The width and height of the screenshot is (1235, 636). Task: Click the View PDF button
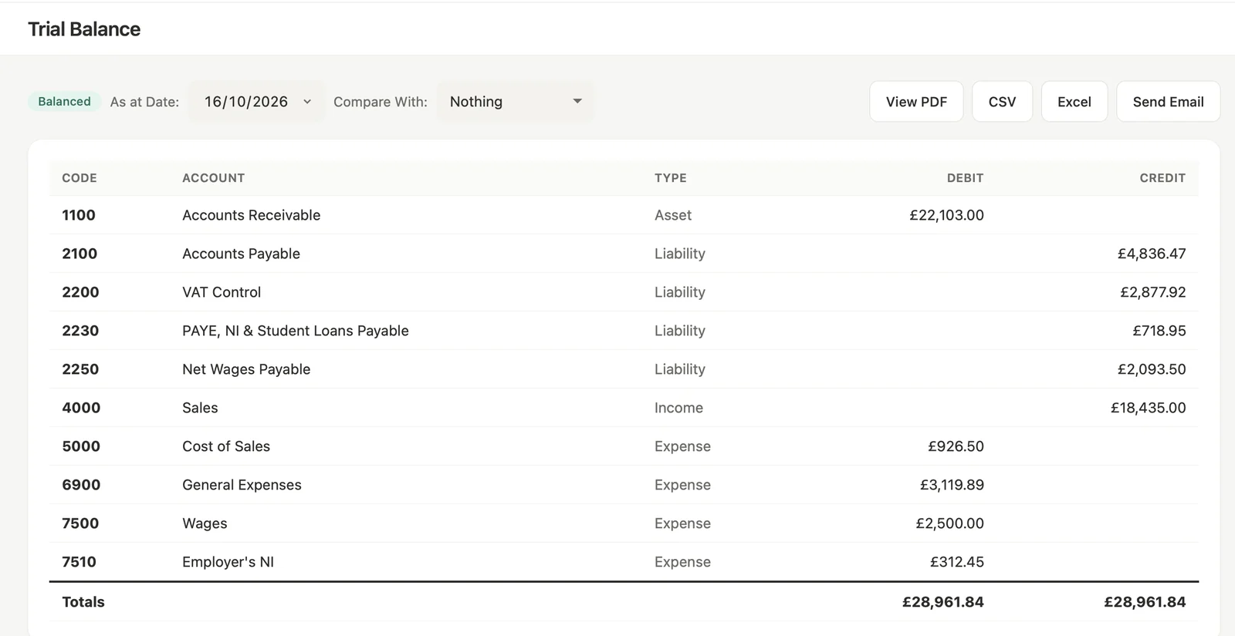pos(916,102)
